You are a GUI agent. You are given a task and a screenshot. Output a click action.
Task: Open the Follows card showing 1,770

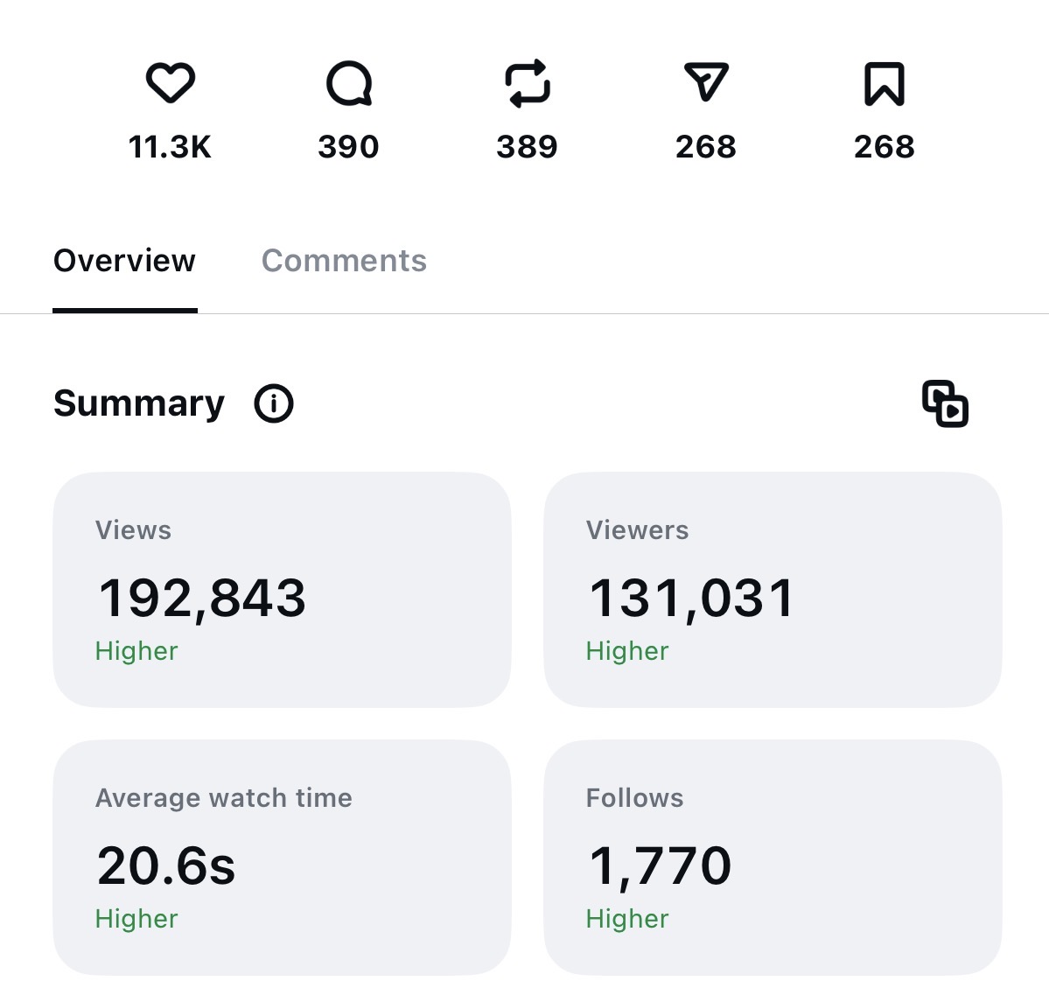[x=773, y=857]
